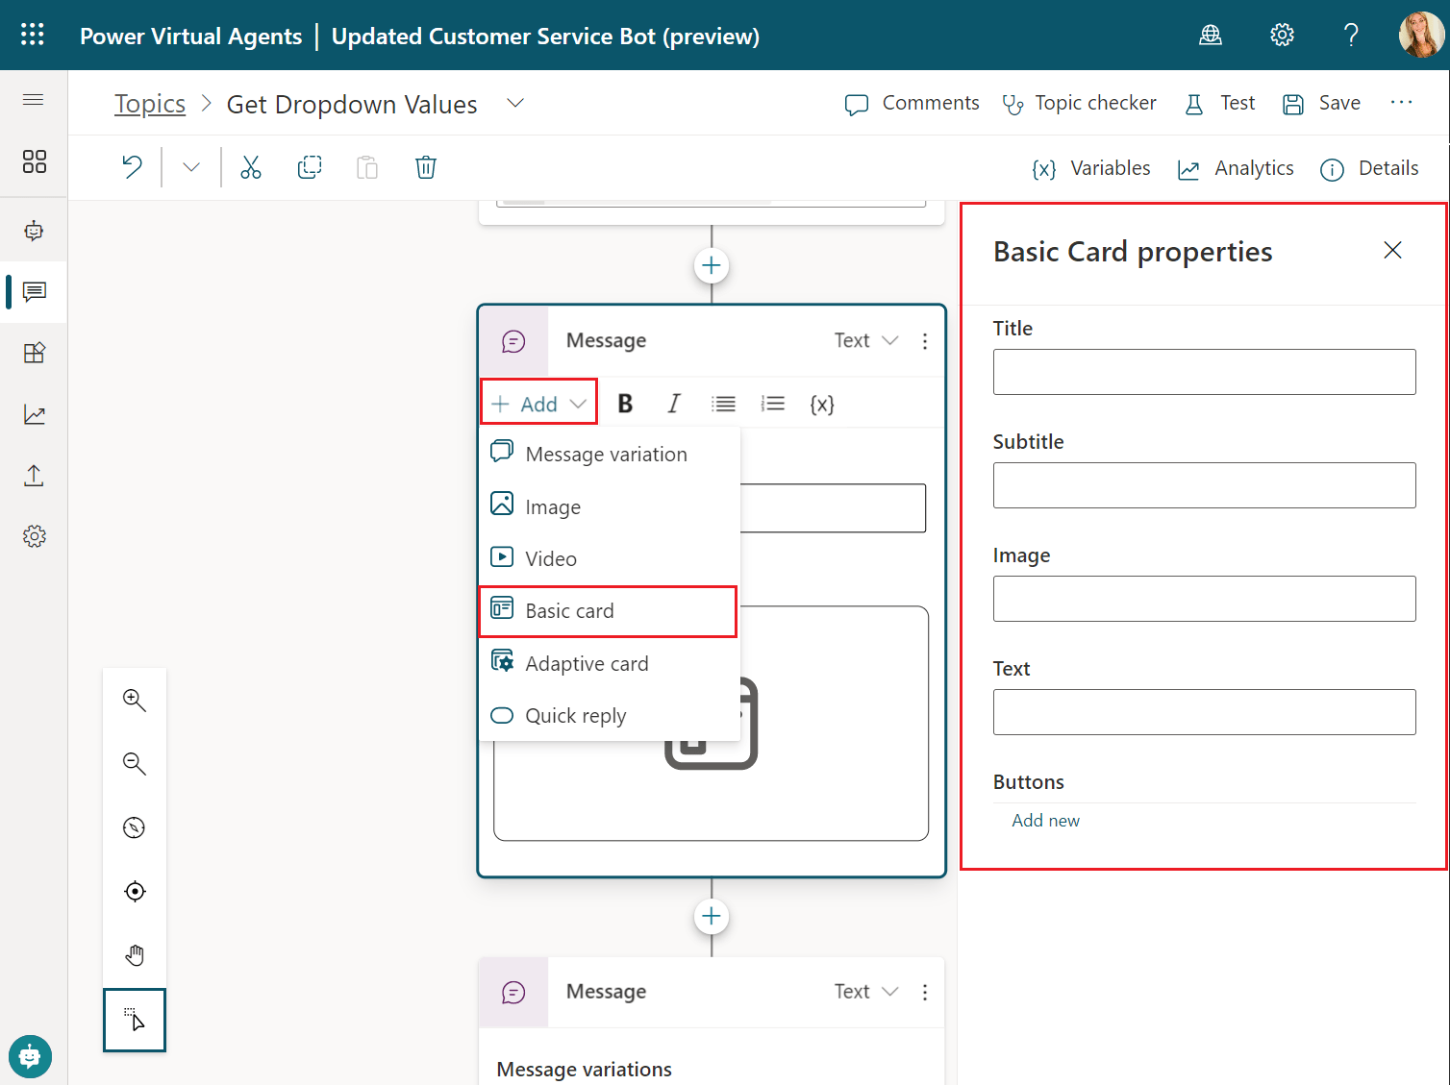Select Adaptive card from the Add menu
The height and width of the screenshot is (1085, 1450).
pos(610,663)
